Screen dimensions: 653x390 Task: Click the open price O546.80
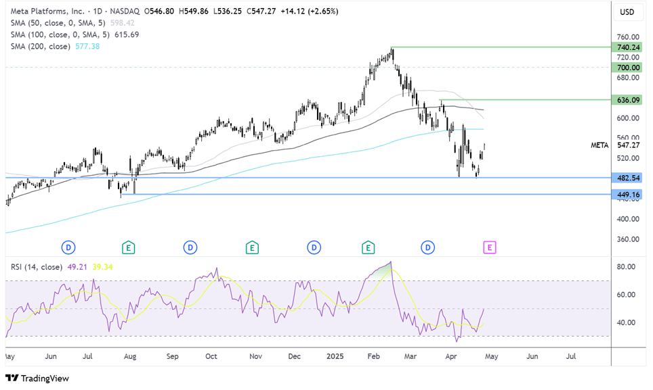[x=159, y=11]
